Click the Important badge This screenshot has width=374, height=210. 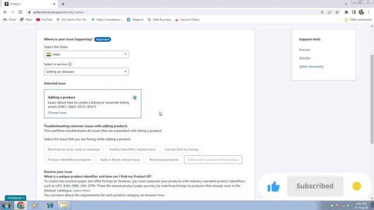pyautogui.click(x=103, y=39)
